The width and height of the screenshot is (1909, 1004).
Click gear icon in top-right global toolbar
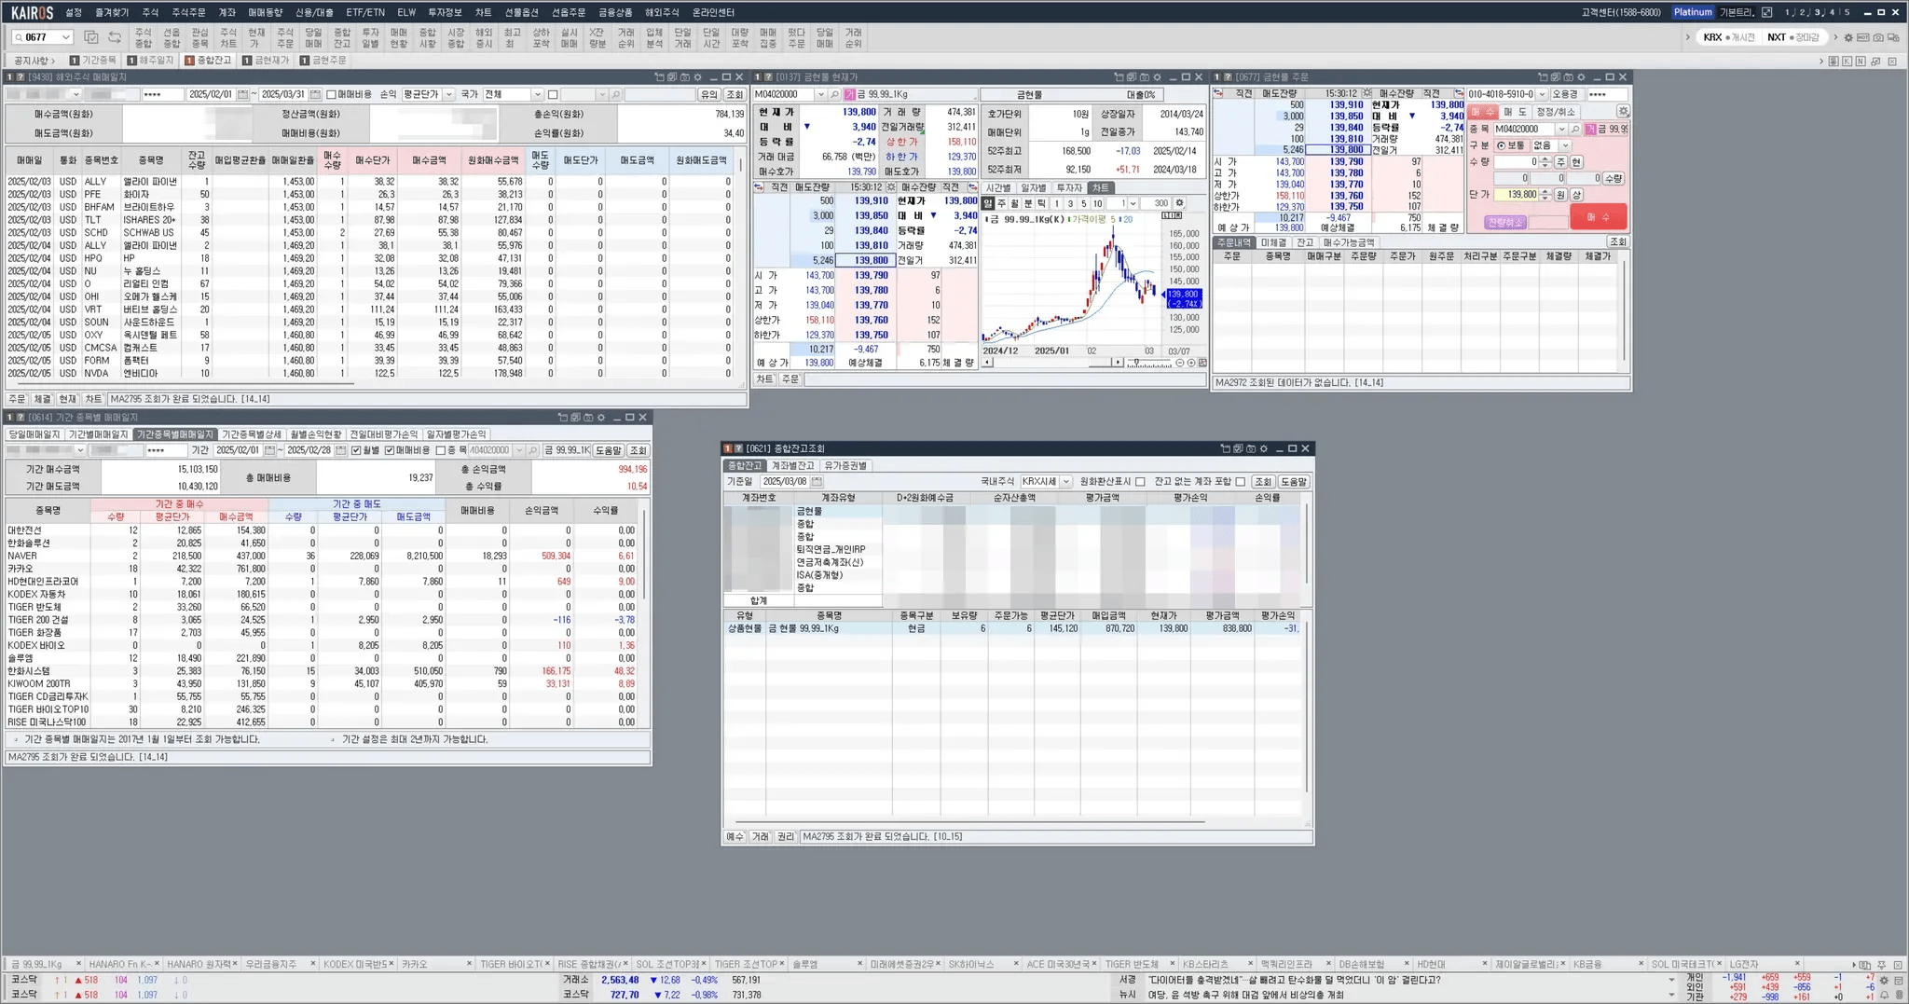(1848, 38)
